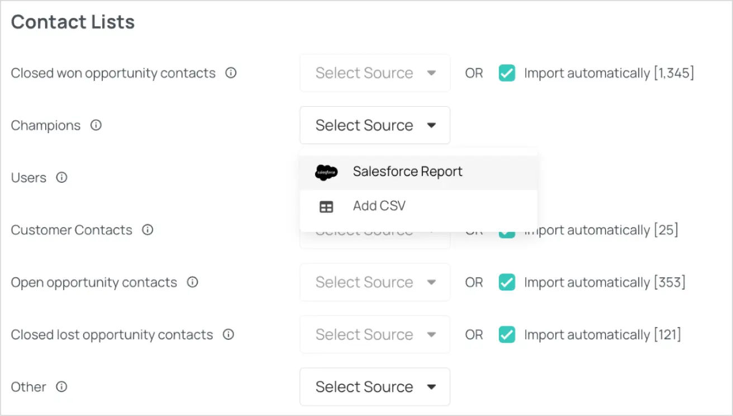Screen dimensions: 733x416
Task: Click the info icon next to Other
Action: pyautogui.click(x=63, y=387)
